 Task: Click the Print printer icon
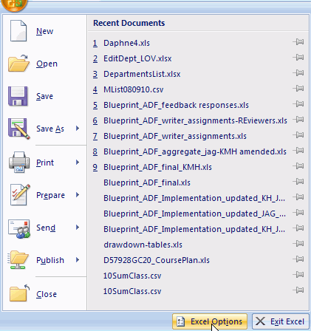(x=19, y=163)
